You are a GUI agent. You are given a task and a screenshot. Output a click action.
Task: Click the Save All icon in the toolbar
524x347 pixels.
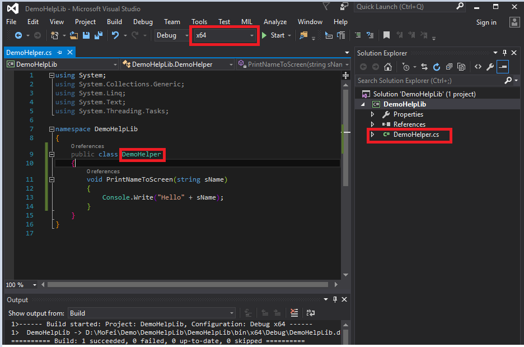(x=98, y=35)
